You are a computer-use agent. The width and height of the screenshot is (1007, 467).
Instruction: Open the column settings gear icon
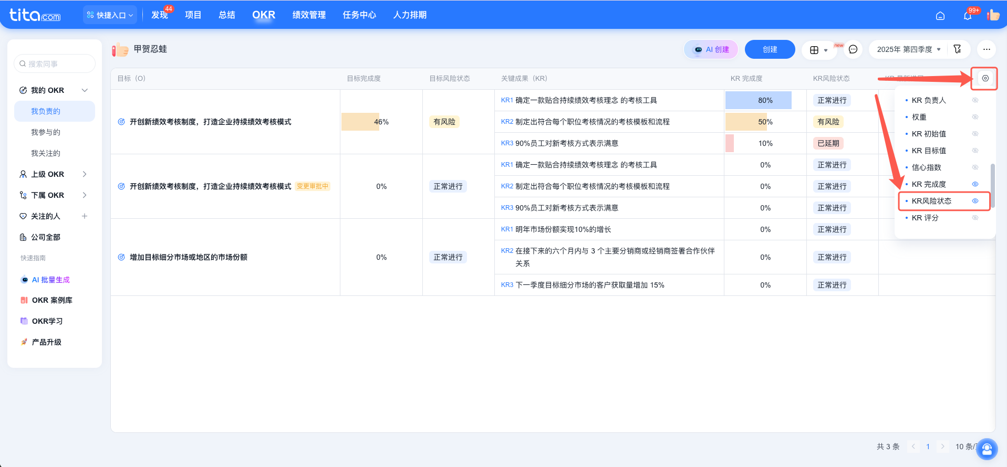pyautogui.click(x=985, y=78)
